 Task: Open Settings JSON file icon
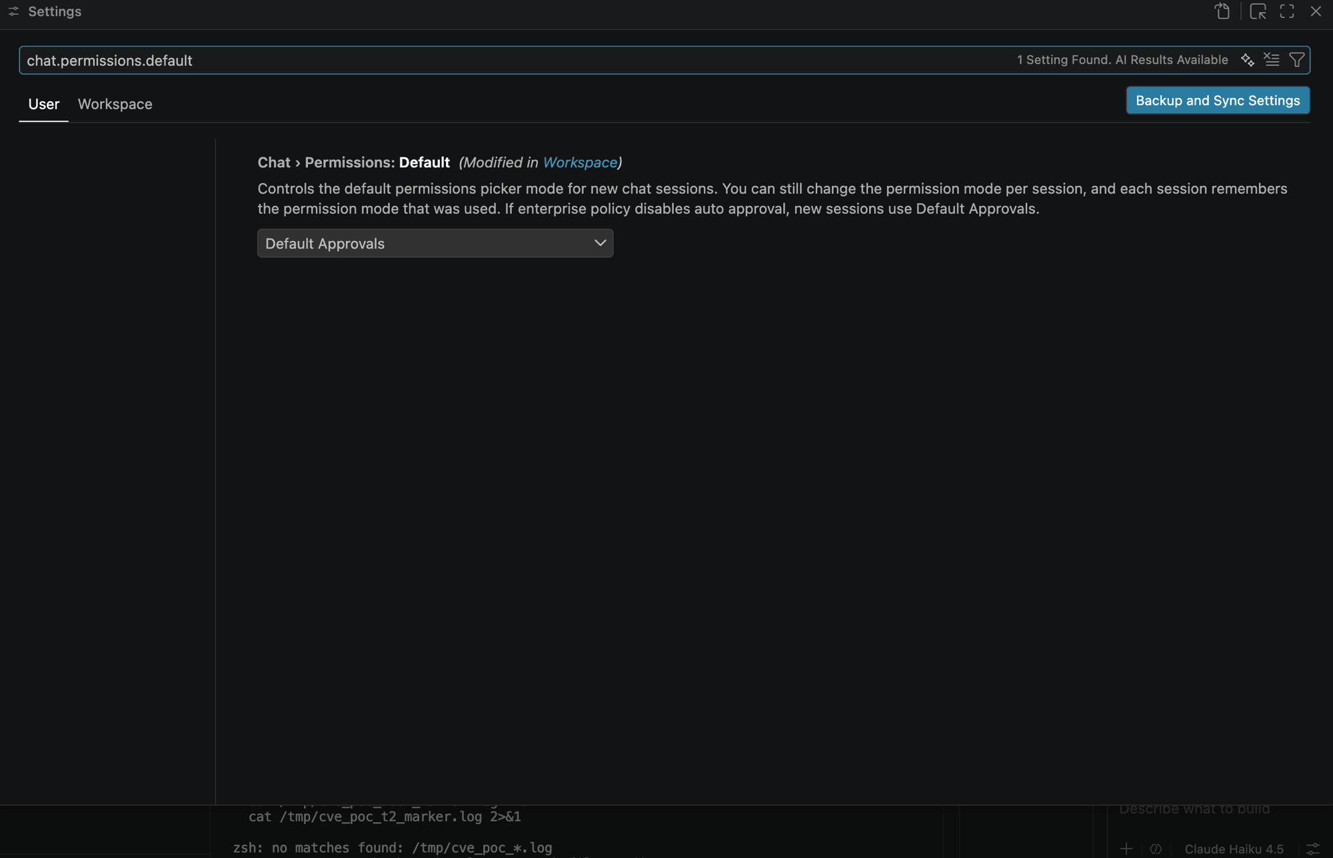1222,11
